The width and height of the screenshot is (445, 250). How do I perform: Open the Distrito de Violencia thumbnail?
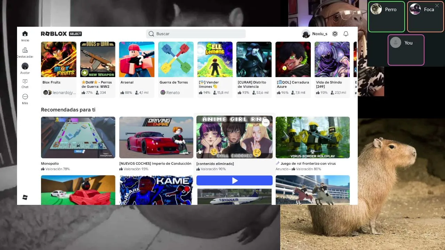(254, 59)
